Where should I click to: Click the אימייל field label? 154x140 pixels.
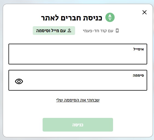[139, 49]
